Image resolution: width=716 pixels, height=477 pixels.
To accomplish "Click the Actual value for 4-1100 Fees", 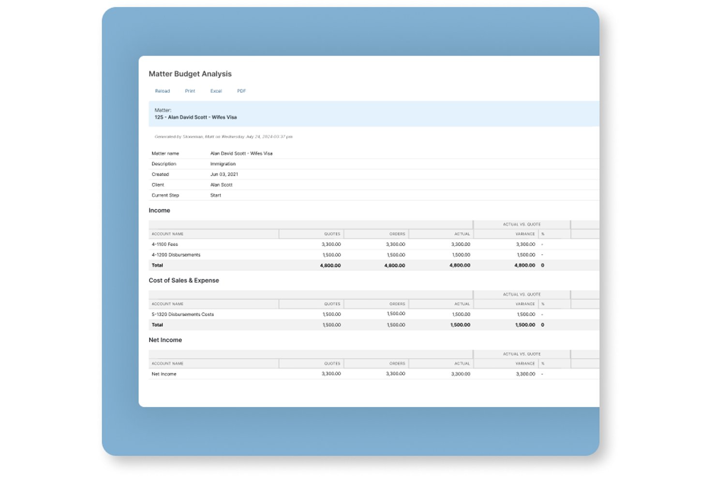I will coord(461,245).
